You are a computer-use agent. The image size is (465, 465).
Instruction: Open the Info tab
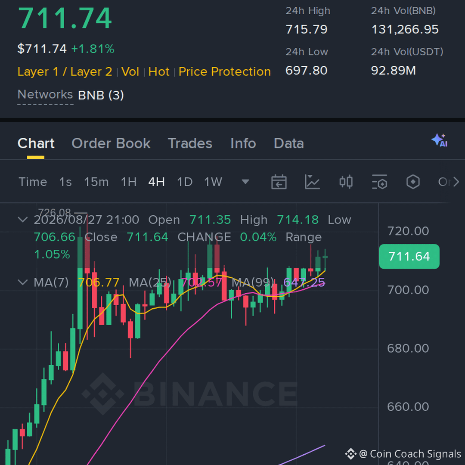[243, 143]
